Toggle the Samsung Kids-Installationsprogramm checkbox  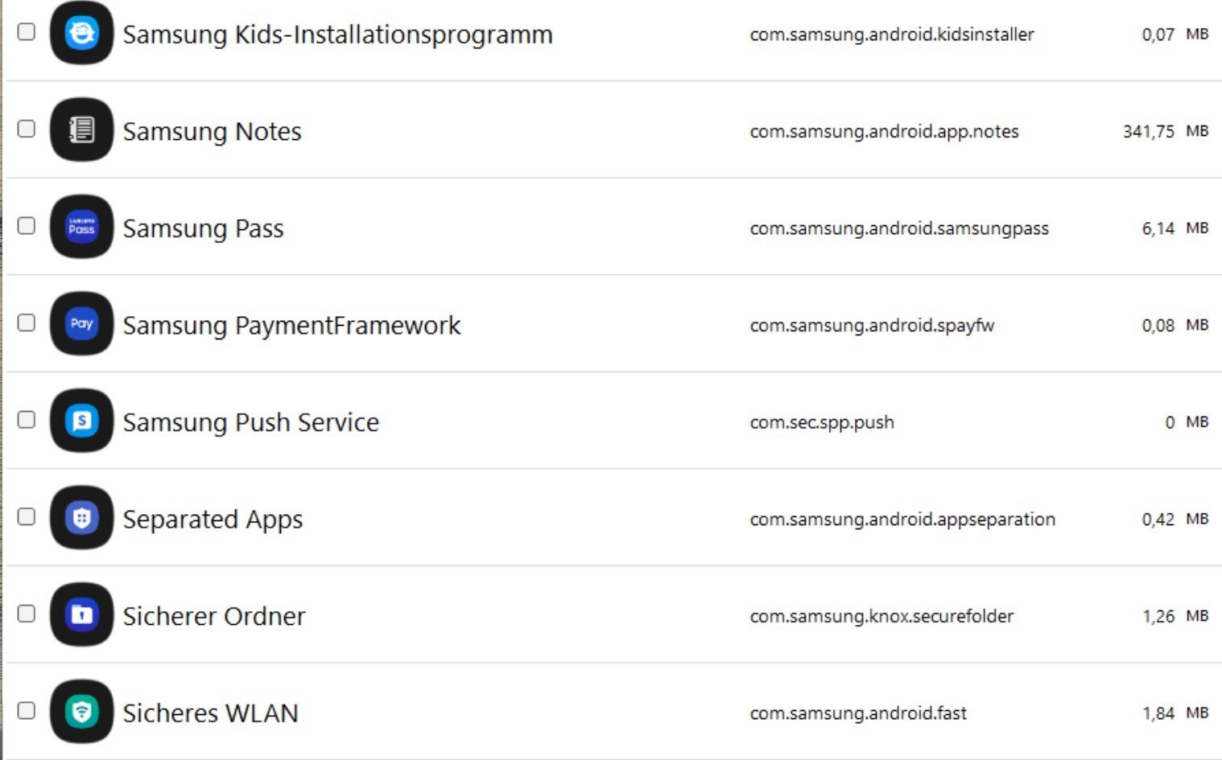pyautogui.click(x=27, y=31)
